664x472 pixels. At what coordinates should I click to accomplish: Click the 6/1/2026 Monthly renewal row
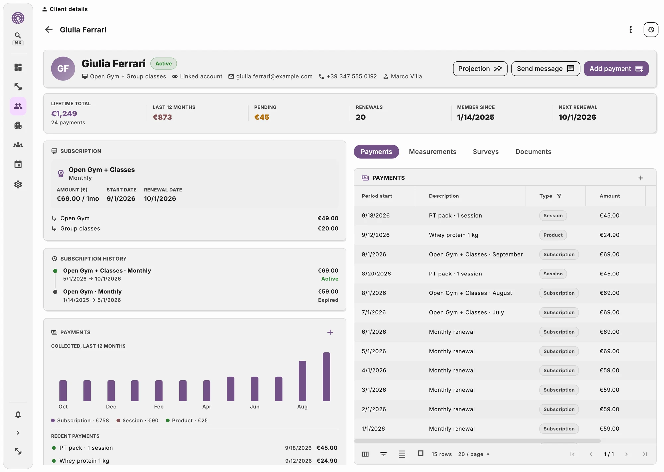[x=505, y=332]
